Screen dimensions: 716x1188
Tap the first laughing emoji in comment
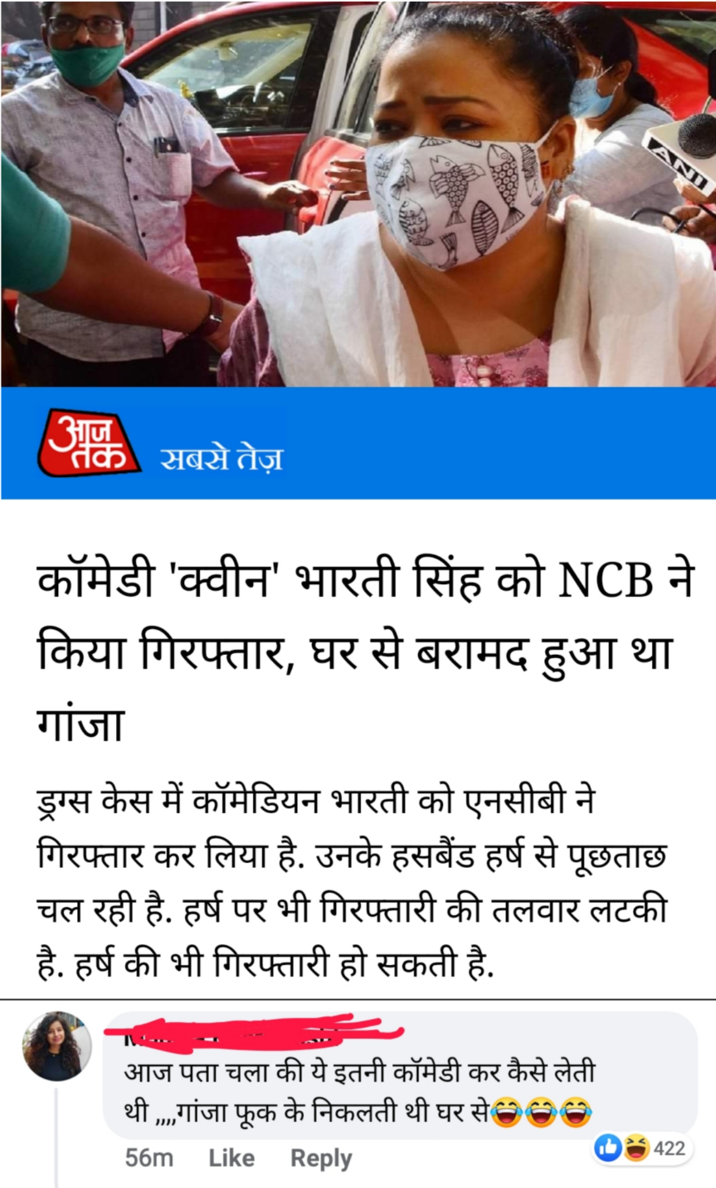pos(507,1111)
